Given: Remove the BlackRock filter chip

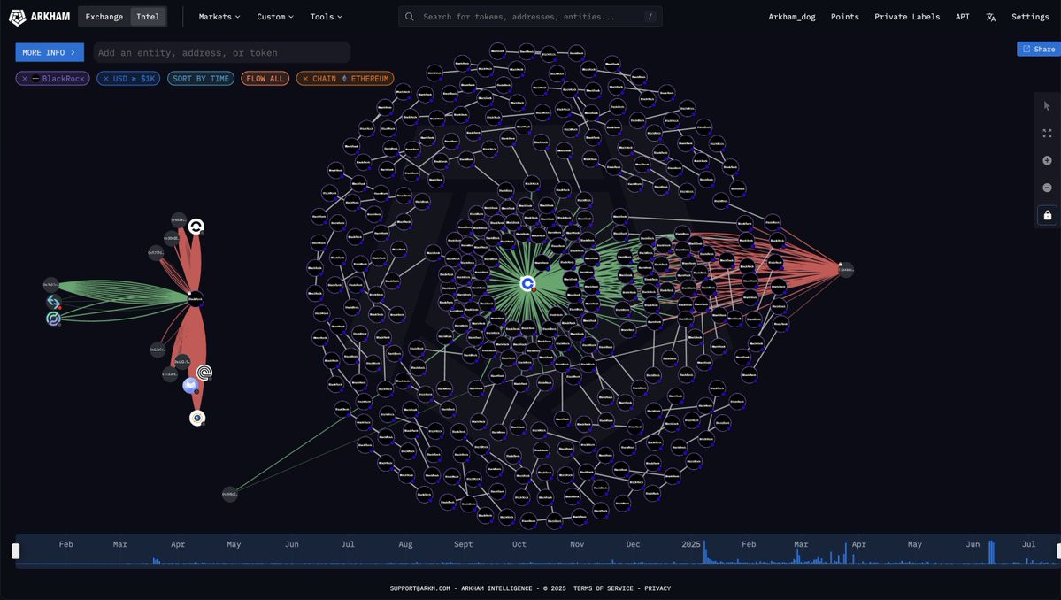Looking at the screenshot, I should tap(25, 79).
